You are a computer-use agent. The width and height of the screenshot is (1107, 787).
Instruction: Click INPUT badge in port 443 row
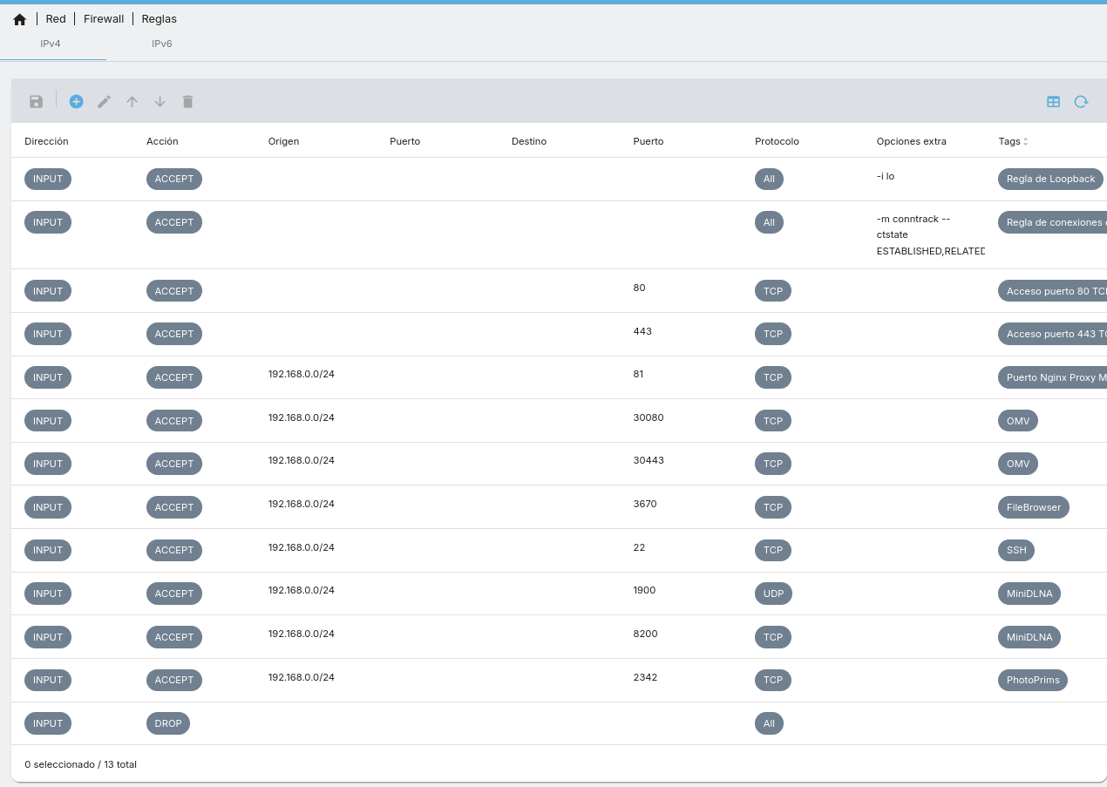pos(48,334)
